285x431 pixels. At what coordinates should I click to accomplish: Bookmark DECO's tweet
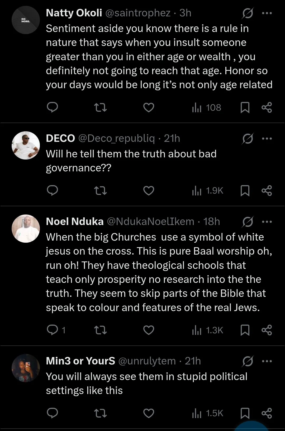point(245,191)
